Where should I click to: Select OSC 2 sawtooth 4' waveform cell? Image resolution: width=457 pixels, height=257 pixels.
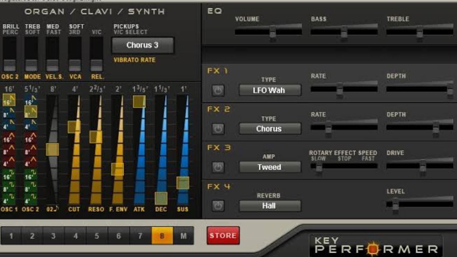tap(31, 125)
